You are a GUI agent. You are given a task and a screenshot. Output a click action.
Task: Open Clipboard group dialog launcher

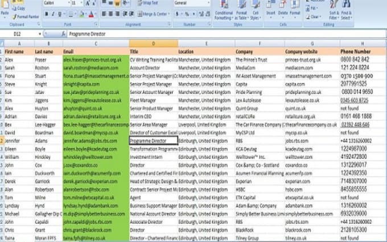39,24
